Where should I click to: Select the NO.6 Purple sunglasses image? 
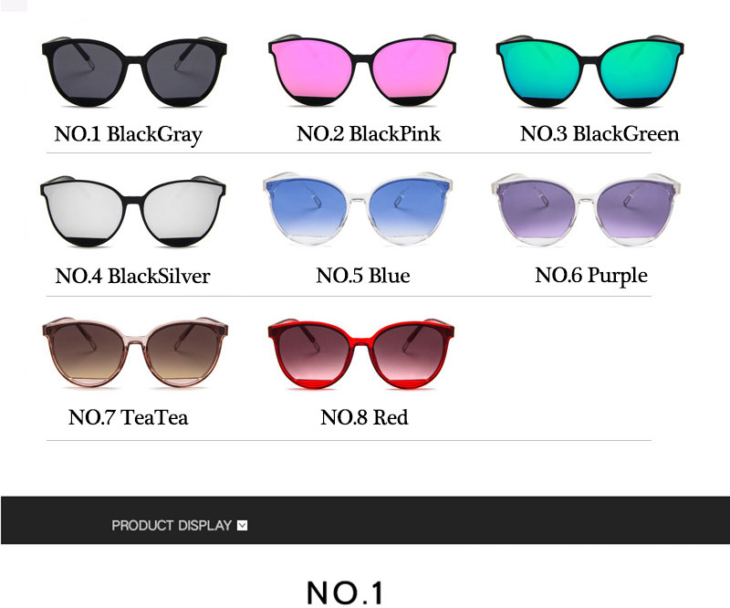click(x=586, y=209)
